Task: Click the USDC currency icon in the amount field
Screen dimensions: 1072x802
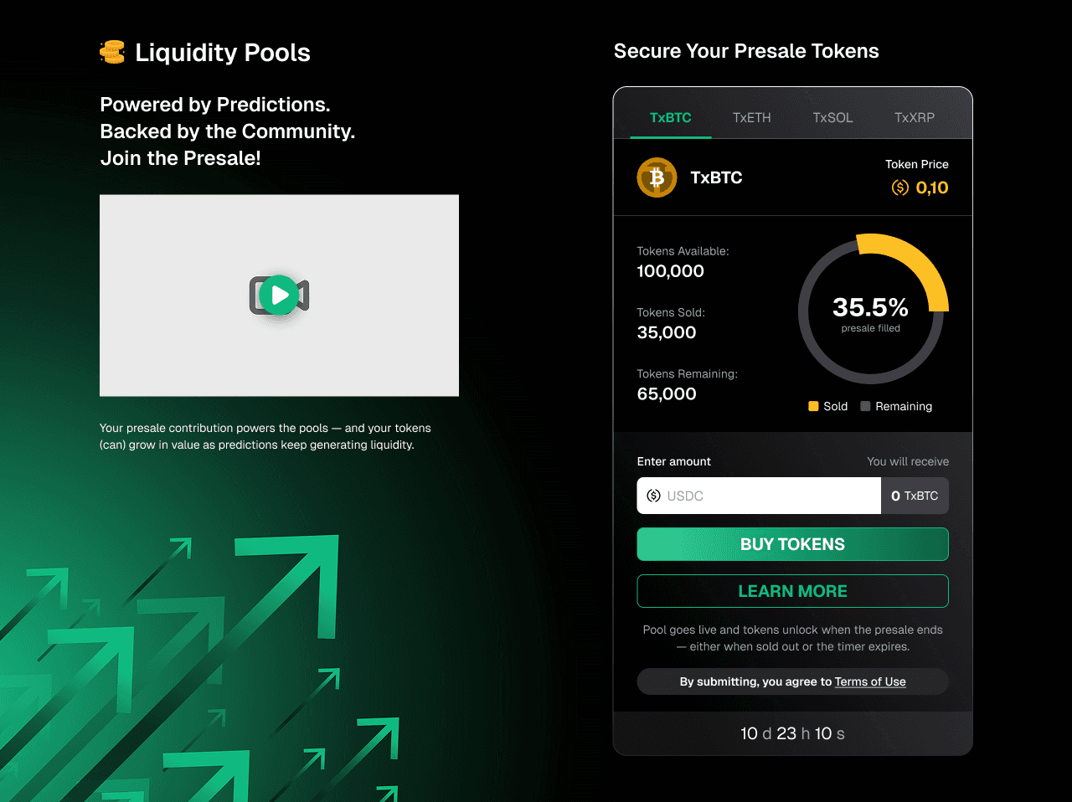Action: [654, 496]
